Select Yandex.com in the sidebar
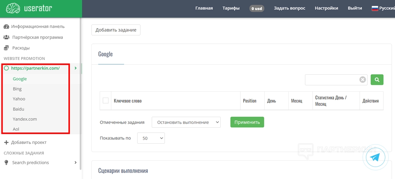Screen dimensions: 395x179 click(25, 119)
